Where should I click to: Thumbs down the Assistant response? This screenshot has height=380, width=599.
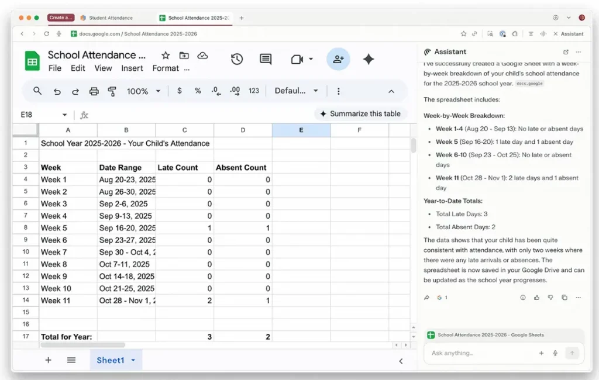pos(550,298)
